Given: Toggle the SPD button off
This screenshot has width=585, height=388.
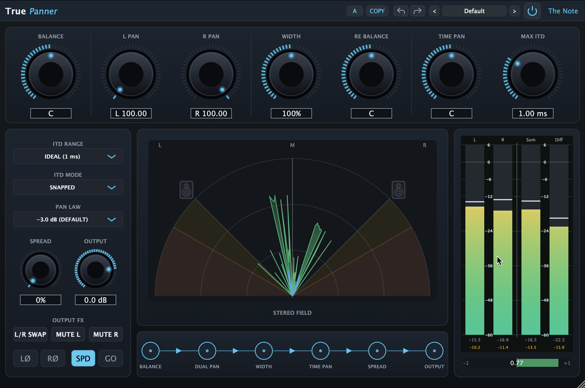Looking at the screenshot, I should click(x=83, y=358).
